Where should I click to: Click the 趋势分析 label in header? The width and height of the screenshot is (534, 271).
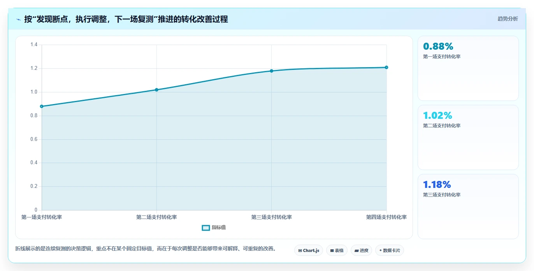(508, 19)
